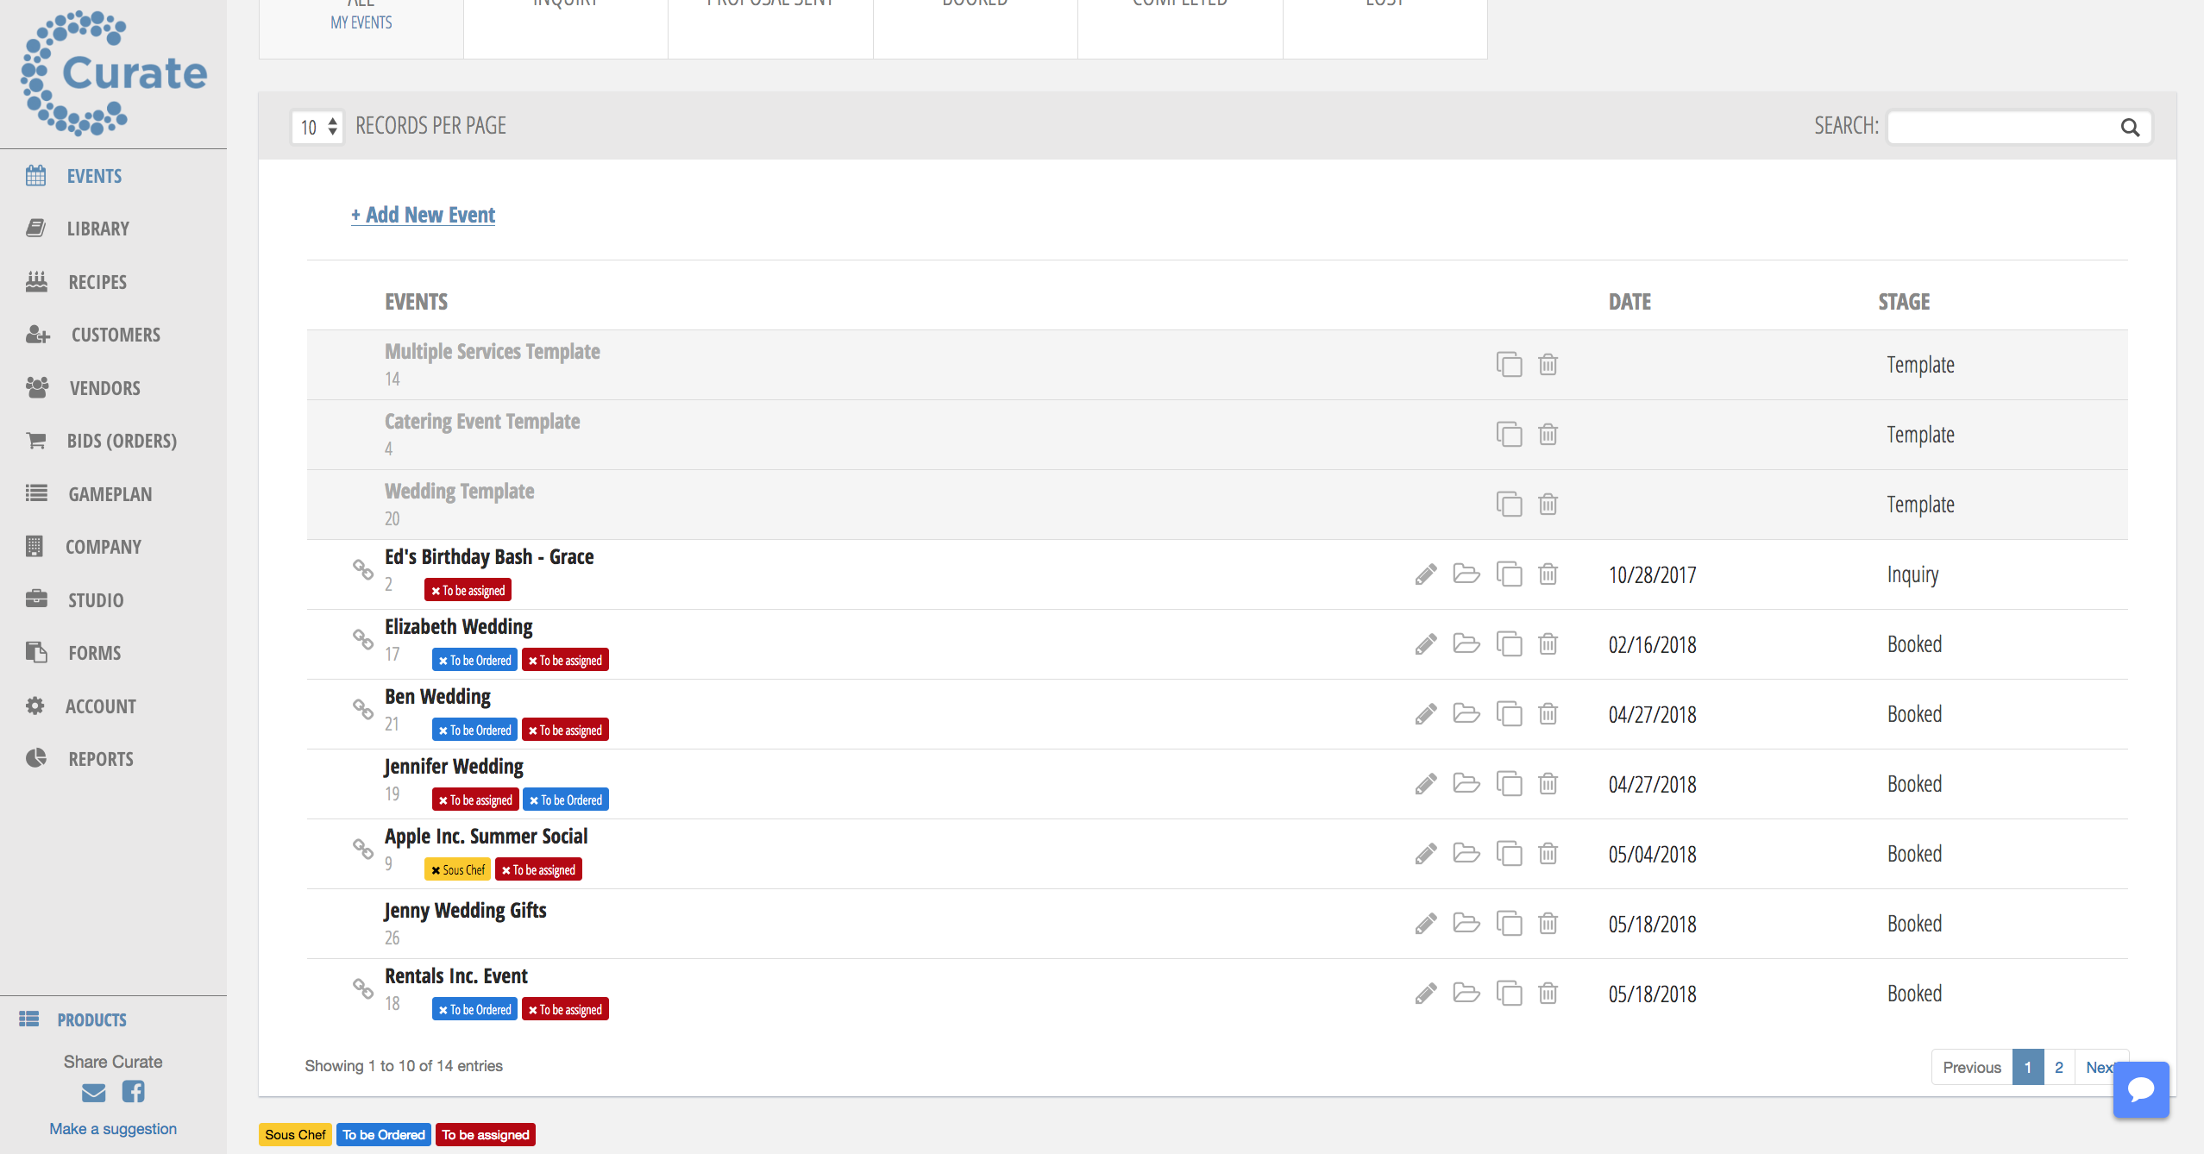The height and width of the screenshot is (1154, 2204).
Task: Filter by yellow Sous Chef legend tag
Action: (295, 1135)
